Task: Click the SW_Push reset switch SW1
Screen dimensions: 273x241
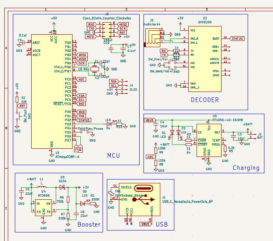Action: coord(18,117)
